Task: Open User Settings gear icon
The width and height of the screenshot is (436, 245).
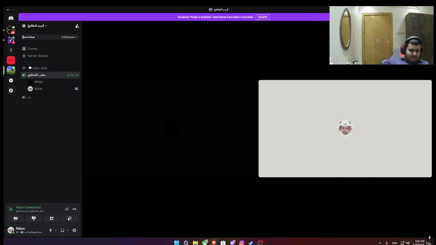Action: click(x=74, y=230)
